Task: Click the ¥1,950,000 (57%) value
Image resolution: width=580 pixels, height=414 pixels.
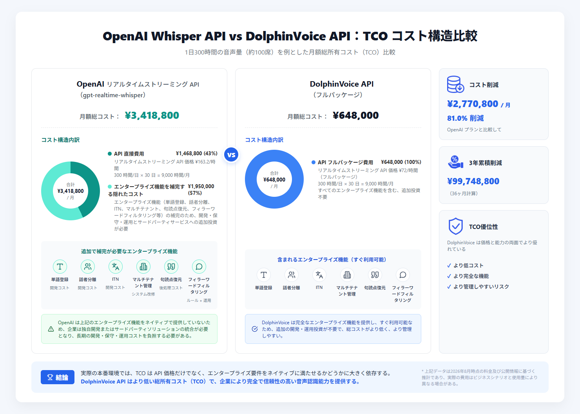Action: click(201, 190)
